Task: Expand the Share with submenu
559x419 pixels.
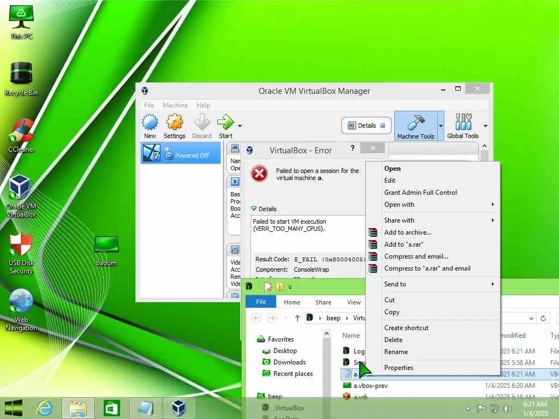Action: point(433,220)
